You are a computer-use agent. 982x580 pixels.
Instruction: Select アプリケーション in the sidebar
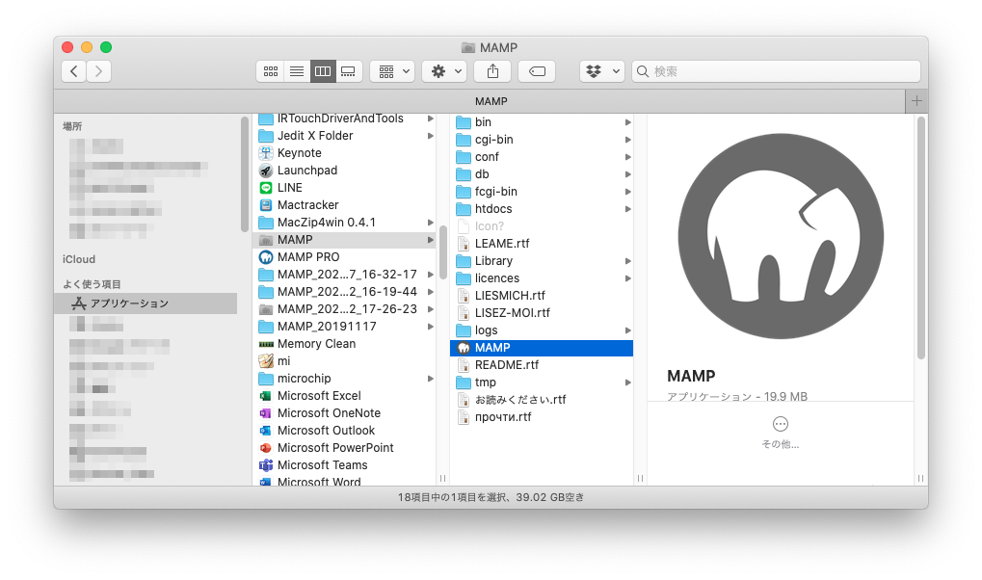pyautogui.click(x=129, y=303)
